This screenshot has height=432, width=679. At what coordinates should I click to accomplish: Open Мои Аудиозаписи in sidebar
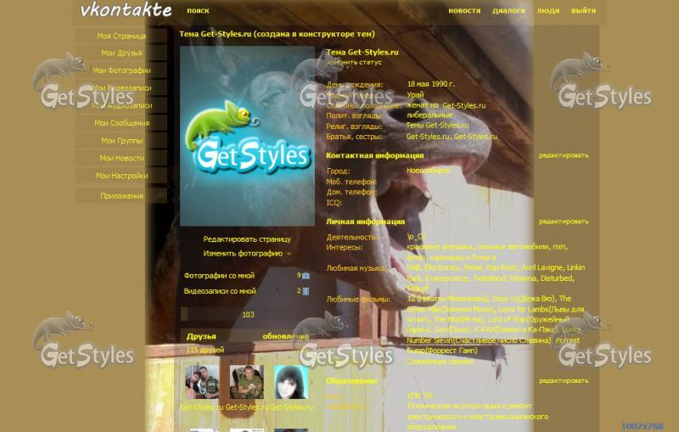point(121,105)
